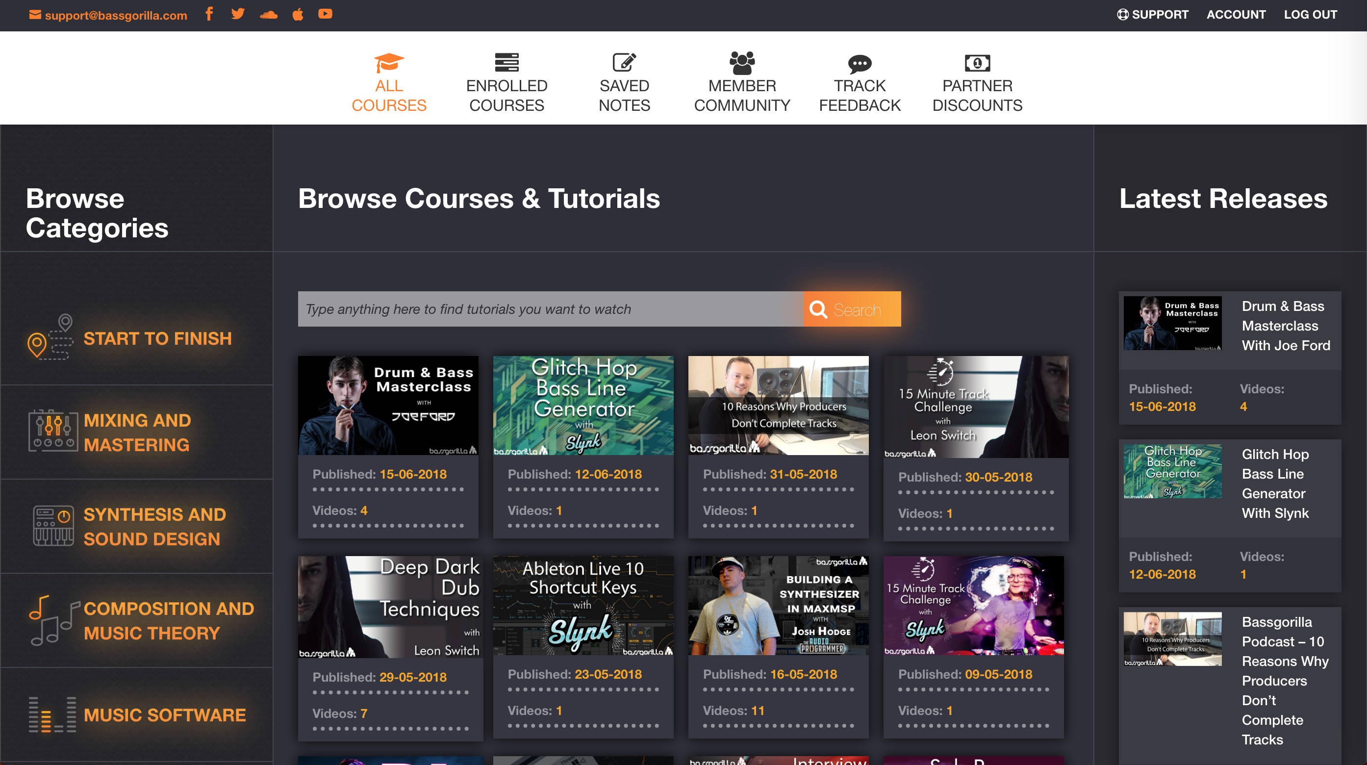Open Saved Notes tab

pyautogui.click(x=624, y=83)
